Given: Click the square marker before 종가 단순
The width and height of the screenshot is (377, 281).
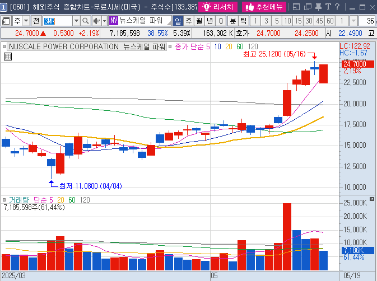Looking at the screenshot, I should tap(170, 46).
